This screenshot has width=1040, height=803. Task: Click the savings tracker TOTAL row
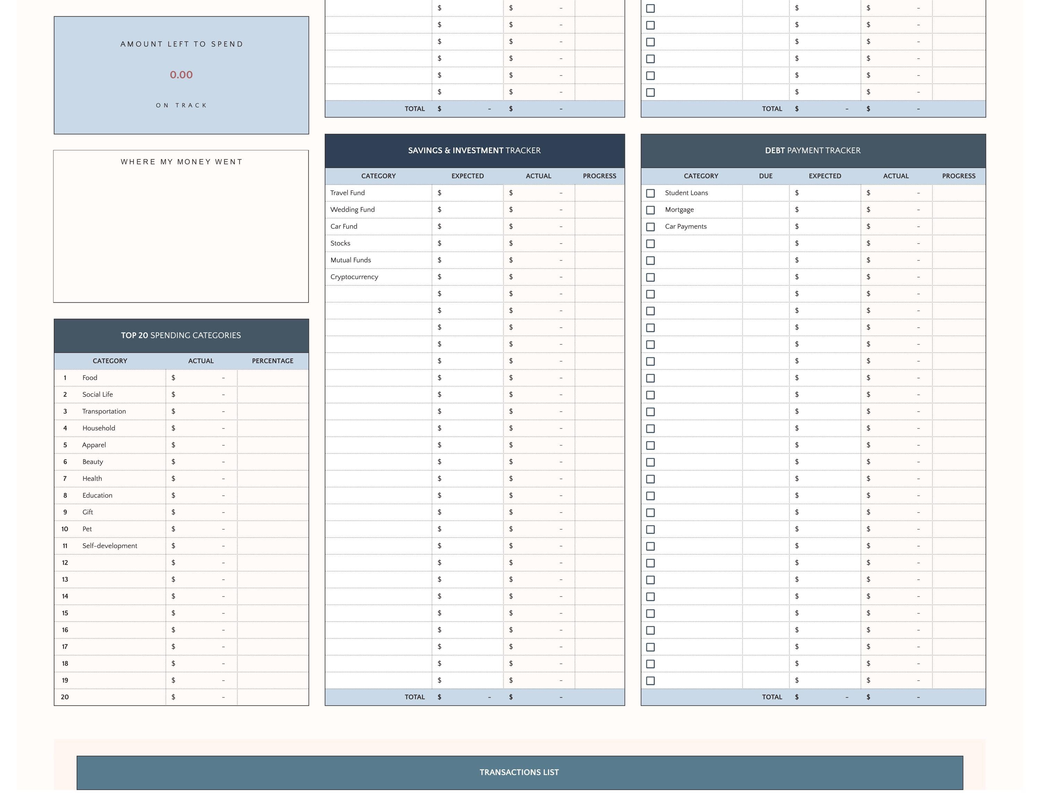[x=474, y=697]
